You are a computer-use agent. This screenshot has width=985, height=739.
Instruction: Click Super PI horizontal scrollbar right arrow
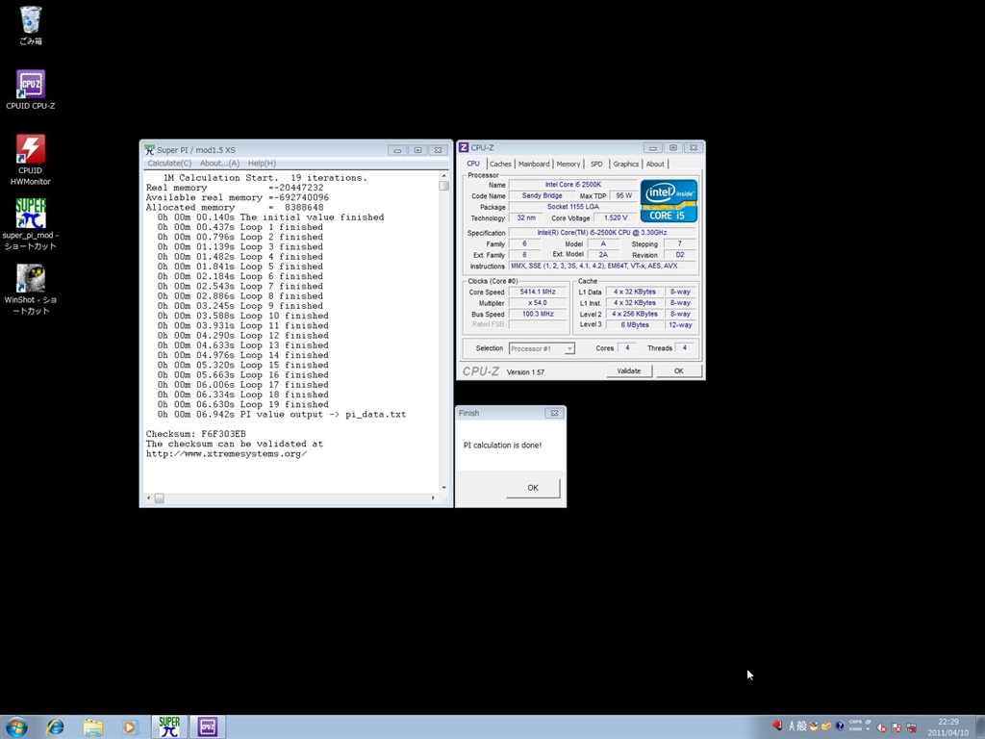click(x=433, y=498)
